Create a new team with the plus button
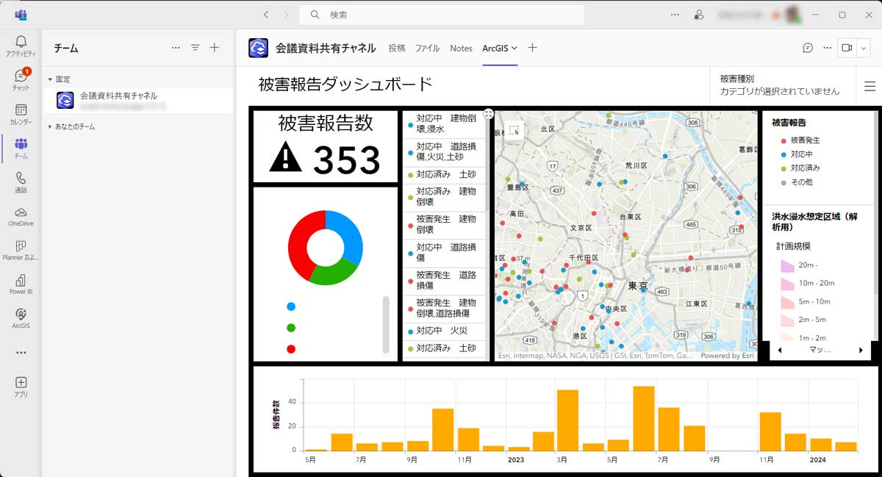 214,47
